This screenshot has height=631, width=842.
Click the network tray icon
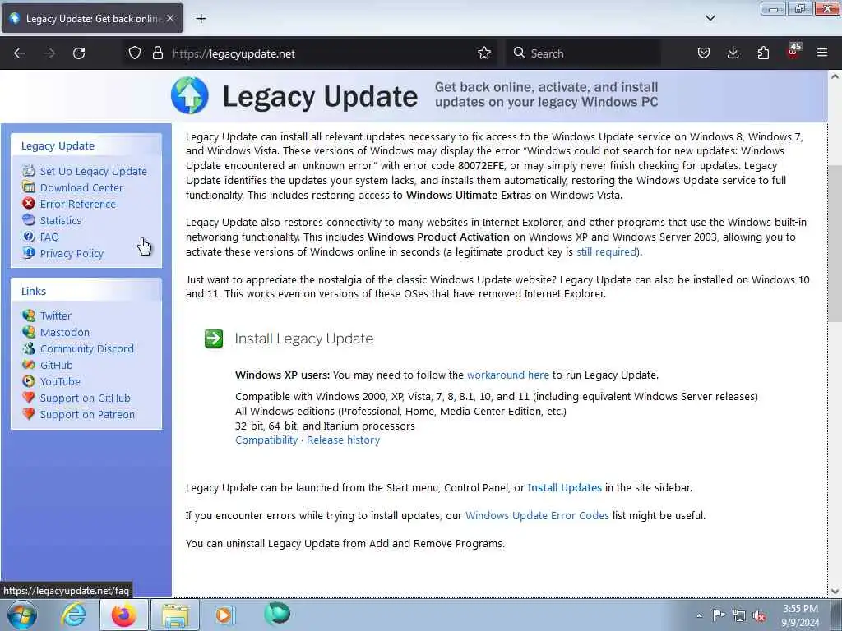(739, 615)
